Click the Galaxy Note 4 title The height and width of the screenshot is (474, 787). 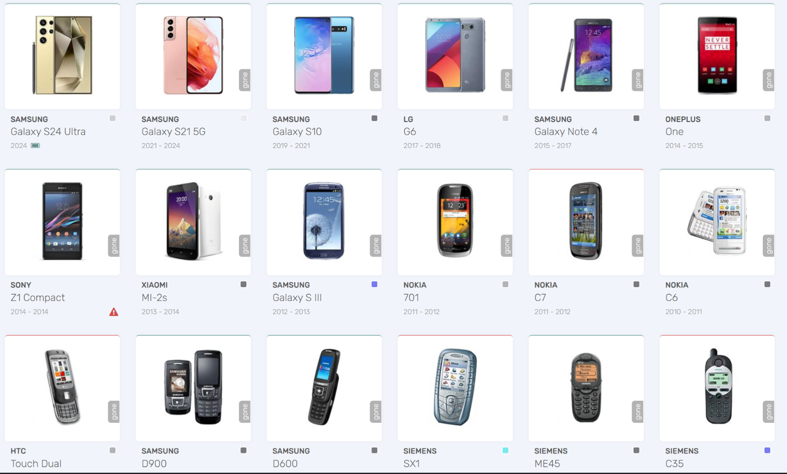[x=566, y=132]
